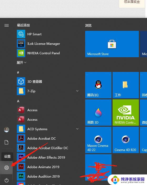Expand the 展开 recently added list
Viewport: 147px width, 185px height.
tap(22, 62)
